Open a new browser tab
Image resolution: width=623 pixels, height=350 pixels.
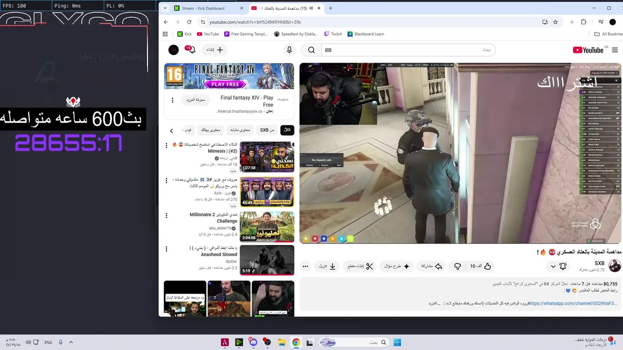[x=330, y=8]
